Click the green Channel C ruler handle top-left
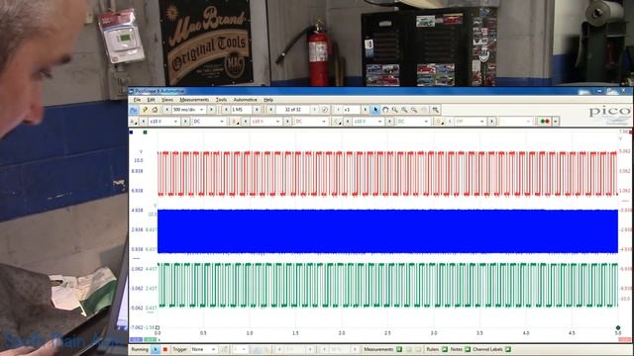 tap(146, 133)
